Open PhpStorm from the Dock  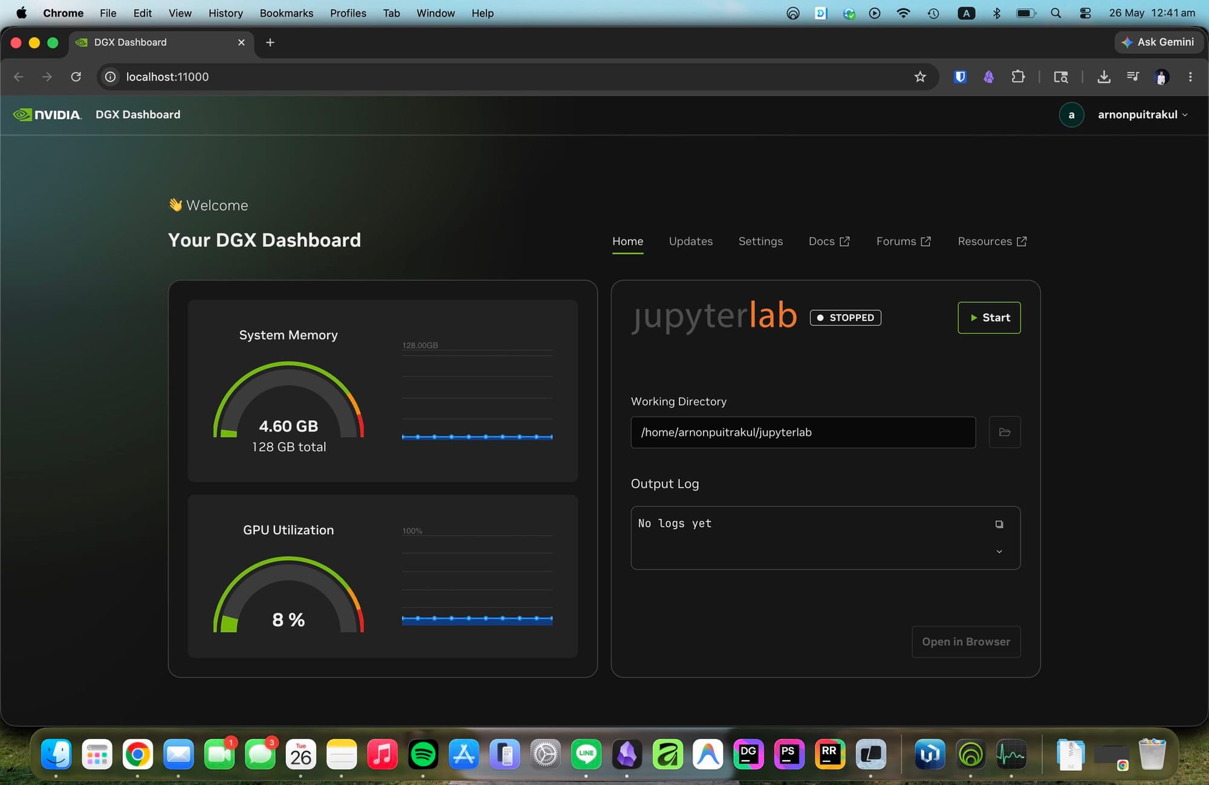[789, 754]
